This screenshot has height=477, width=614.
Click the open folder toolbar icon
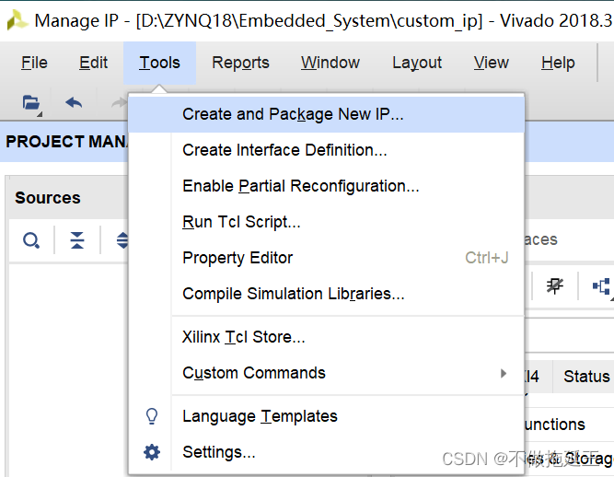click(31, 104)
